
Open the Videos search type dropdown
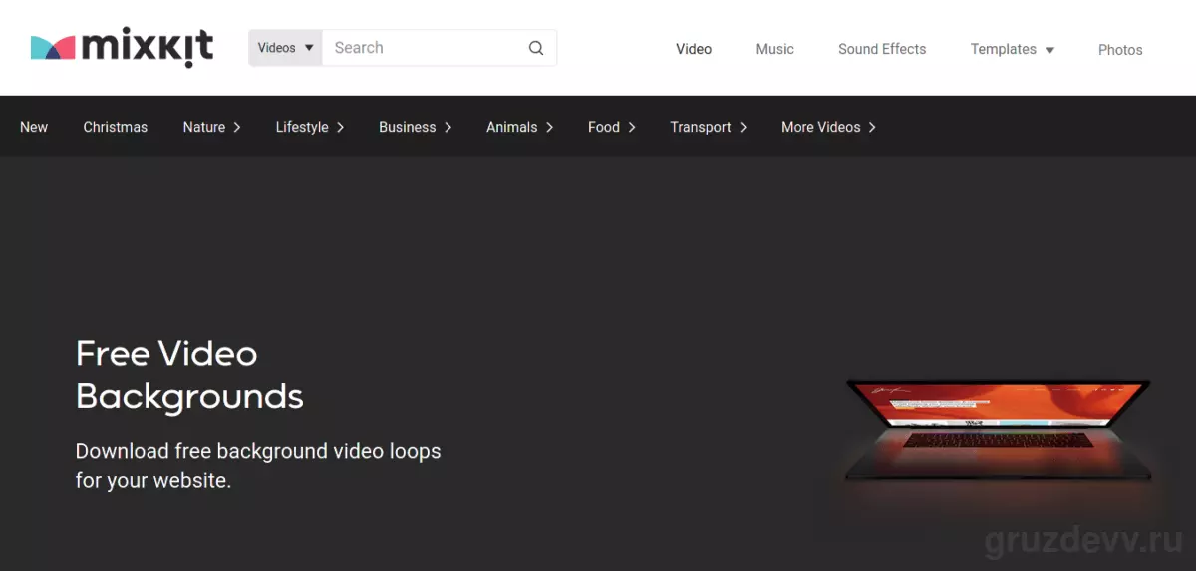[285, 48]
